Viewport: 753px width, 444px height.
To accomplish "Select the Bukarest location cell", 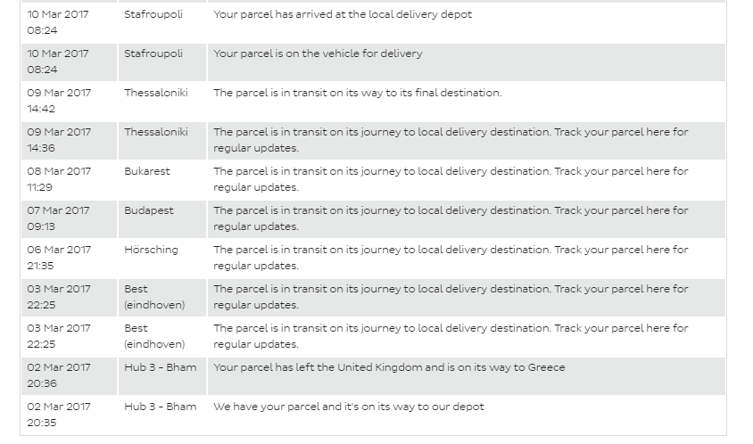I will [146, 171].
